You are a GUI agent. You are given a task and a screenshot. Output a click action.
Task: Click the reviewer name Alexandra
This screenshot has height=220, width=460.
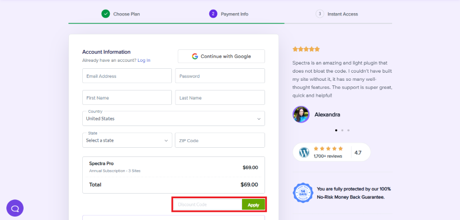pyautogui.click(x=327, y=115)
